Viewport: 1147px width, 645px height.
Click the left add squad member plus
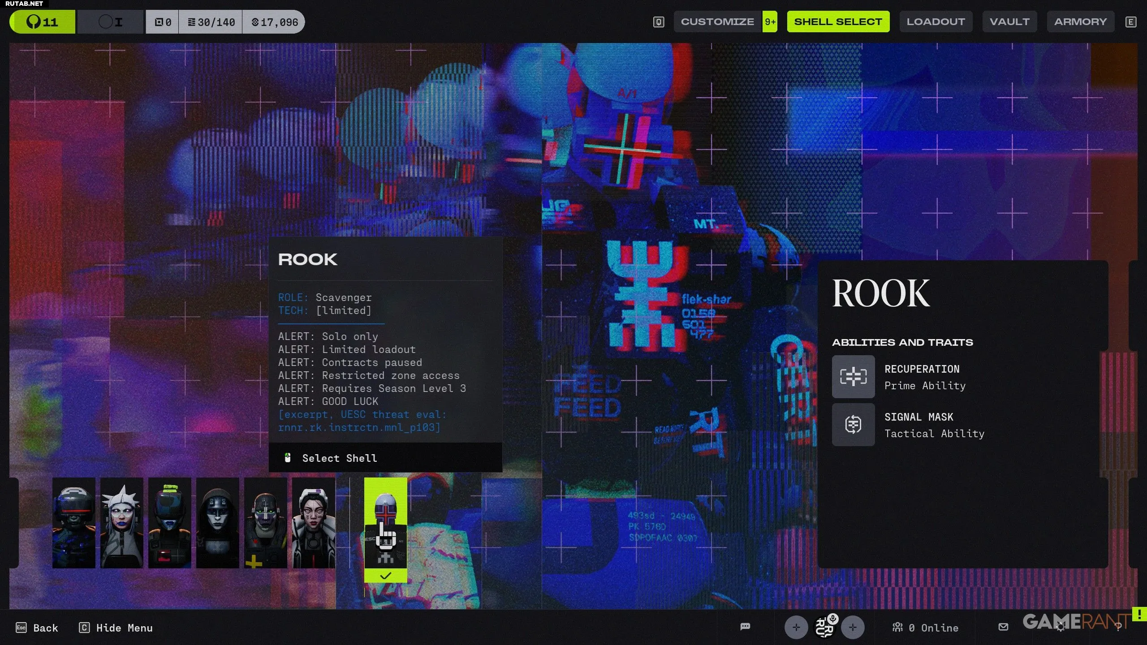(x=796, y=628)
